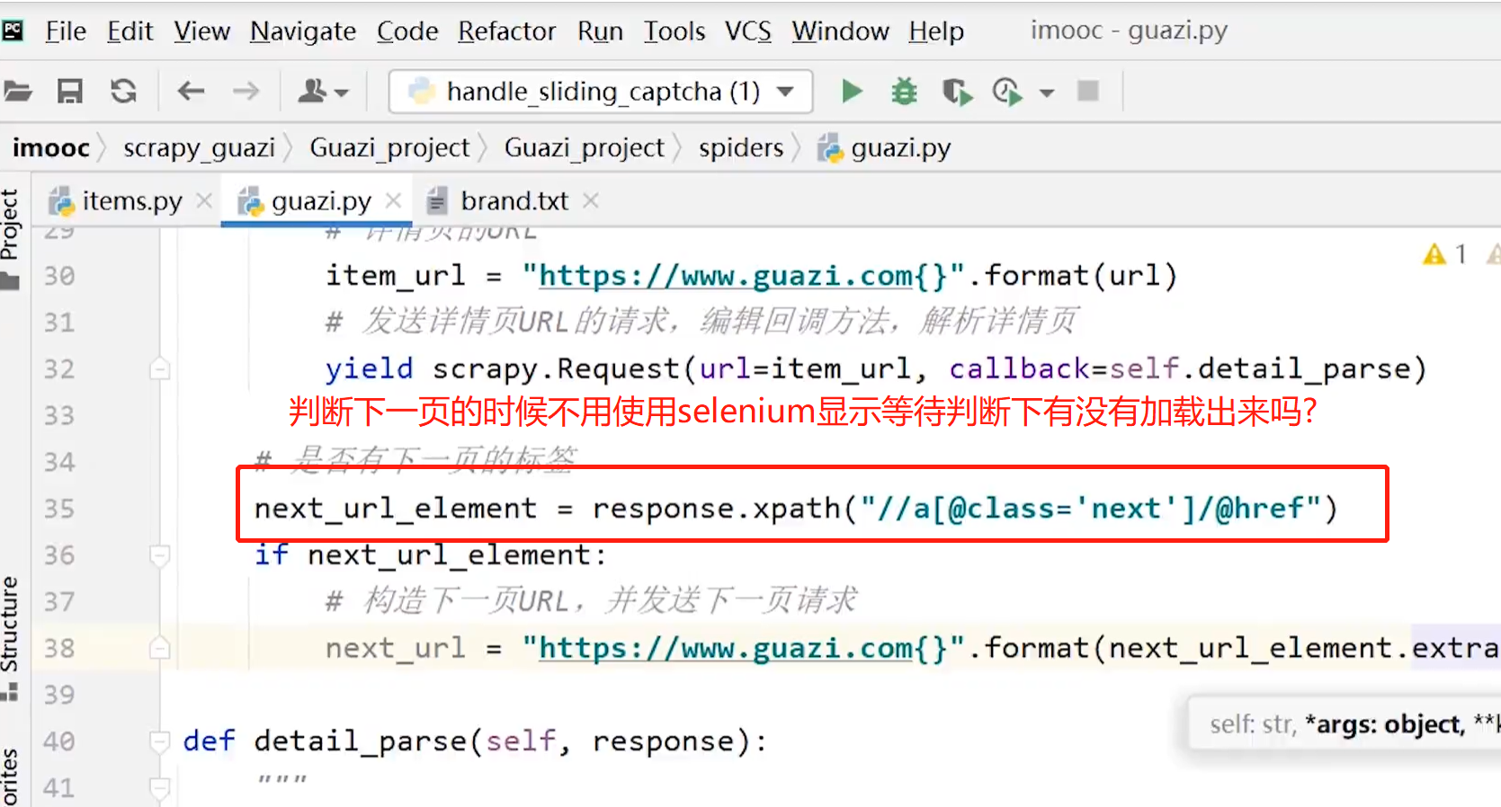Select the guazi.py breadcrumb

click(885, 147)
